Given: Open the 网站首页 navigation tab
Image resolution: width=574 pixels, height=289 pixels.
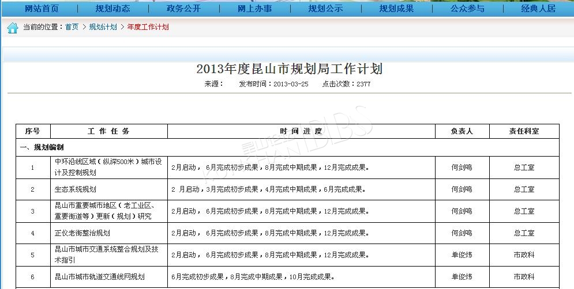Looking at the screenshot, I should coord(42,9).
